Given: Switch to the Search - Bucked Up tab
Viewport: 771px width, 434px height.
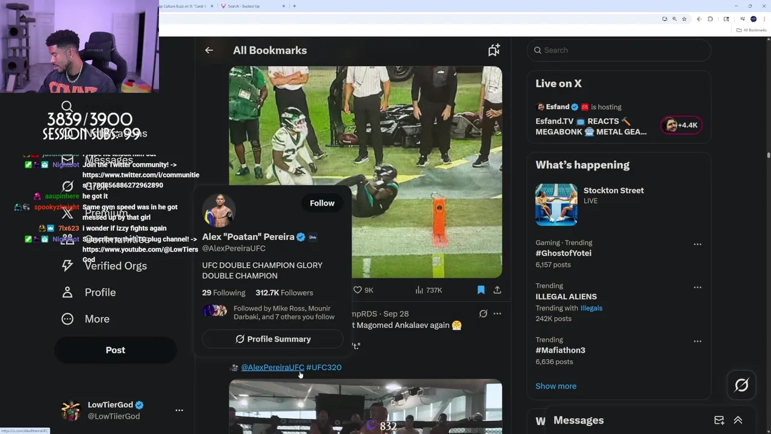Looking at the screenshot, I should (x=252, y=6).
